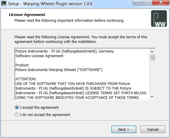Click the Next button
170x138 pixels.
124,129
